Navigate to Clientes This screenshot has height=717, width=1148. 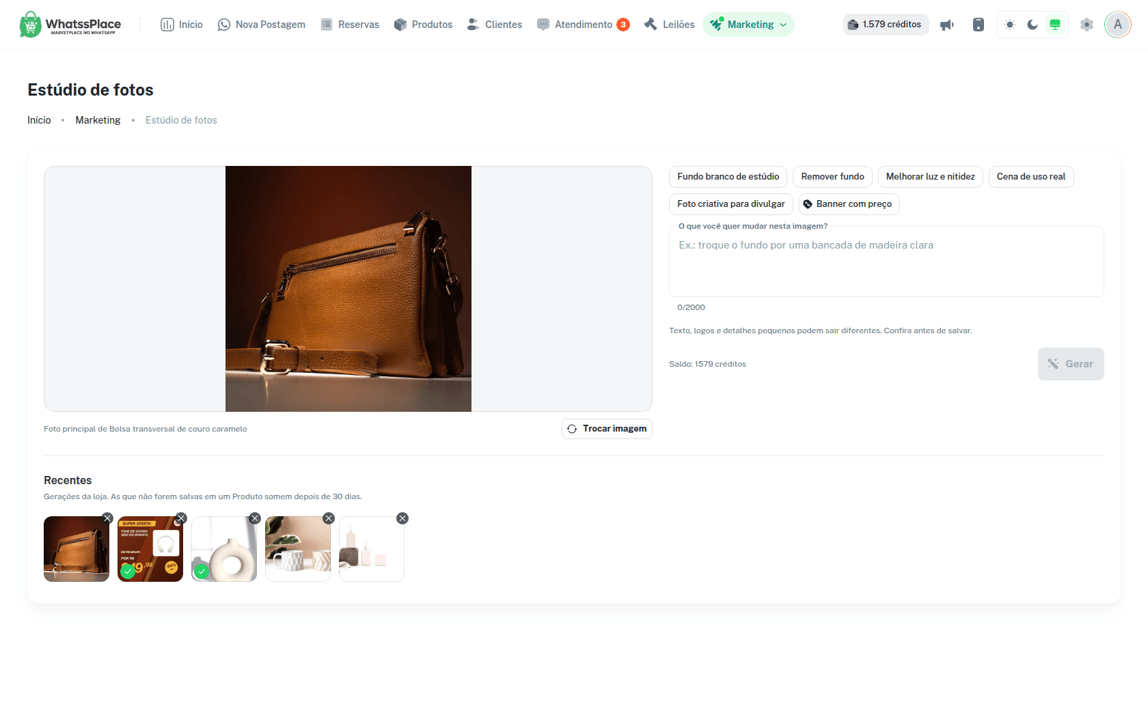495,25
